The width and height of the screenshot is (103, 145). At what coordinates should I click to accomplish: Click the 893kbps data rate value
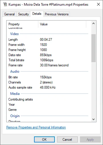pyautogui.click(x=46, y=55)
